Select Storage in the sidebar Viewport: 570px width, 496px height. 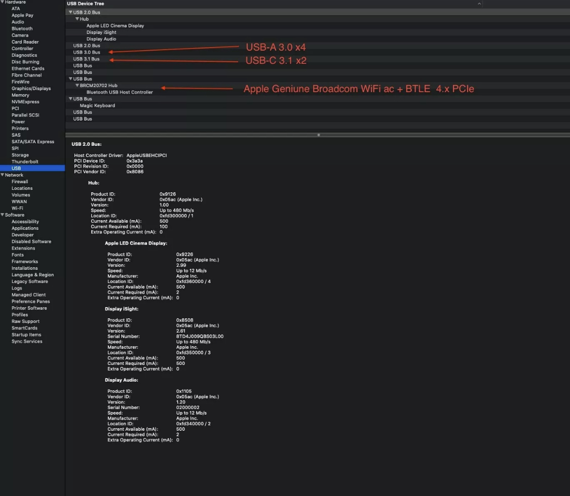point(20,155)
